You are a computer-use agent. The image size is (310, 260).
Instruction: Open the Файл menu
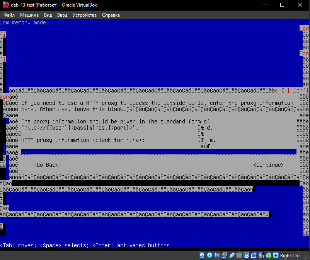click(x=9, y=15)
